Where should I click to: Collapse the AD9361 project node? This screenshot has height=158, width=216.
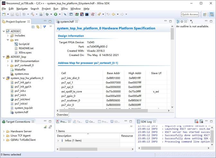(x=4, y=31)
